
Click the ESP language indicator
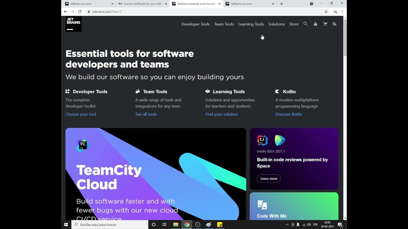pyautogui.click(x=315, y=225)
